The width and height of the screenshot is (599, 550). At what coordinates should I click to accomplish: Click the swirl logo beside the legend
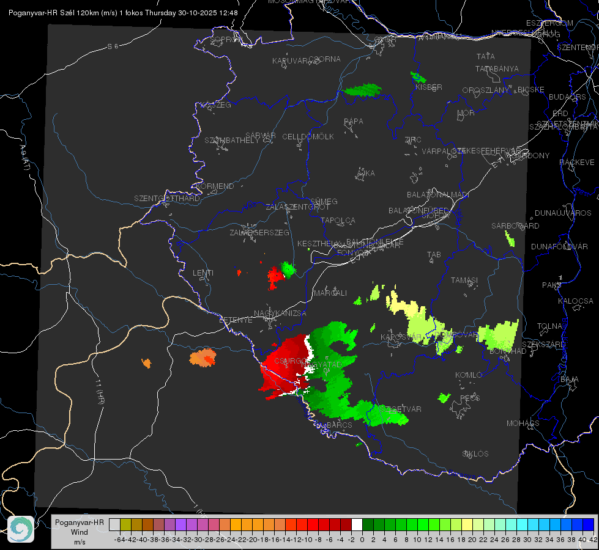pos(21,529)
